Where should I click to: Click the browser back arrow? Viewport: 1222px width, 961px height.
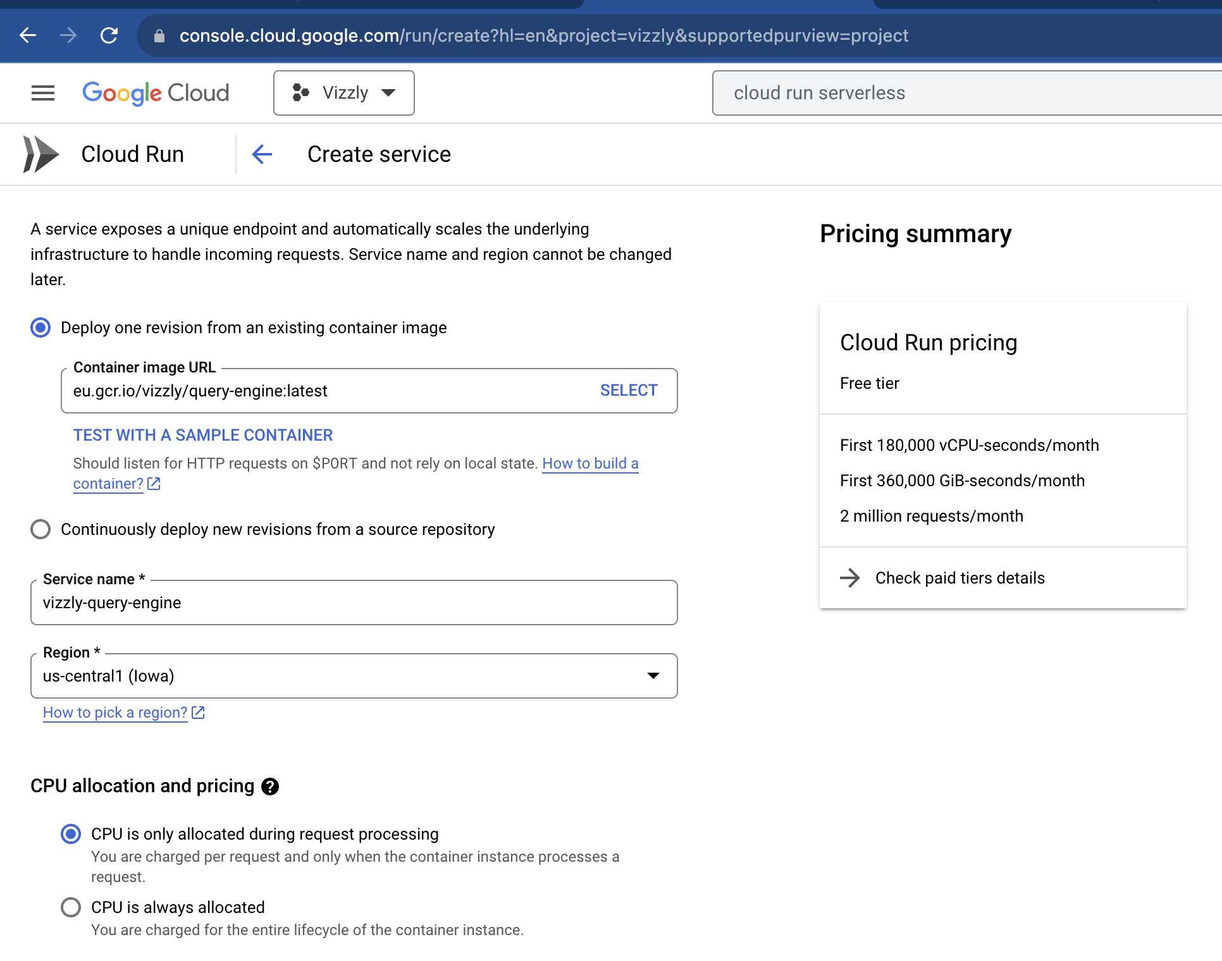[28, 35]
